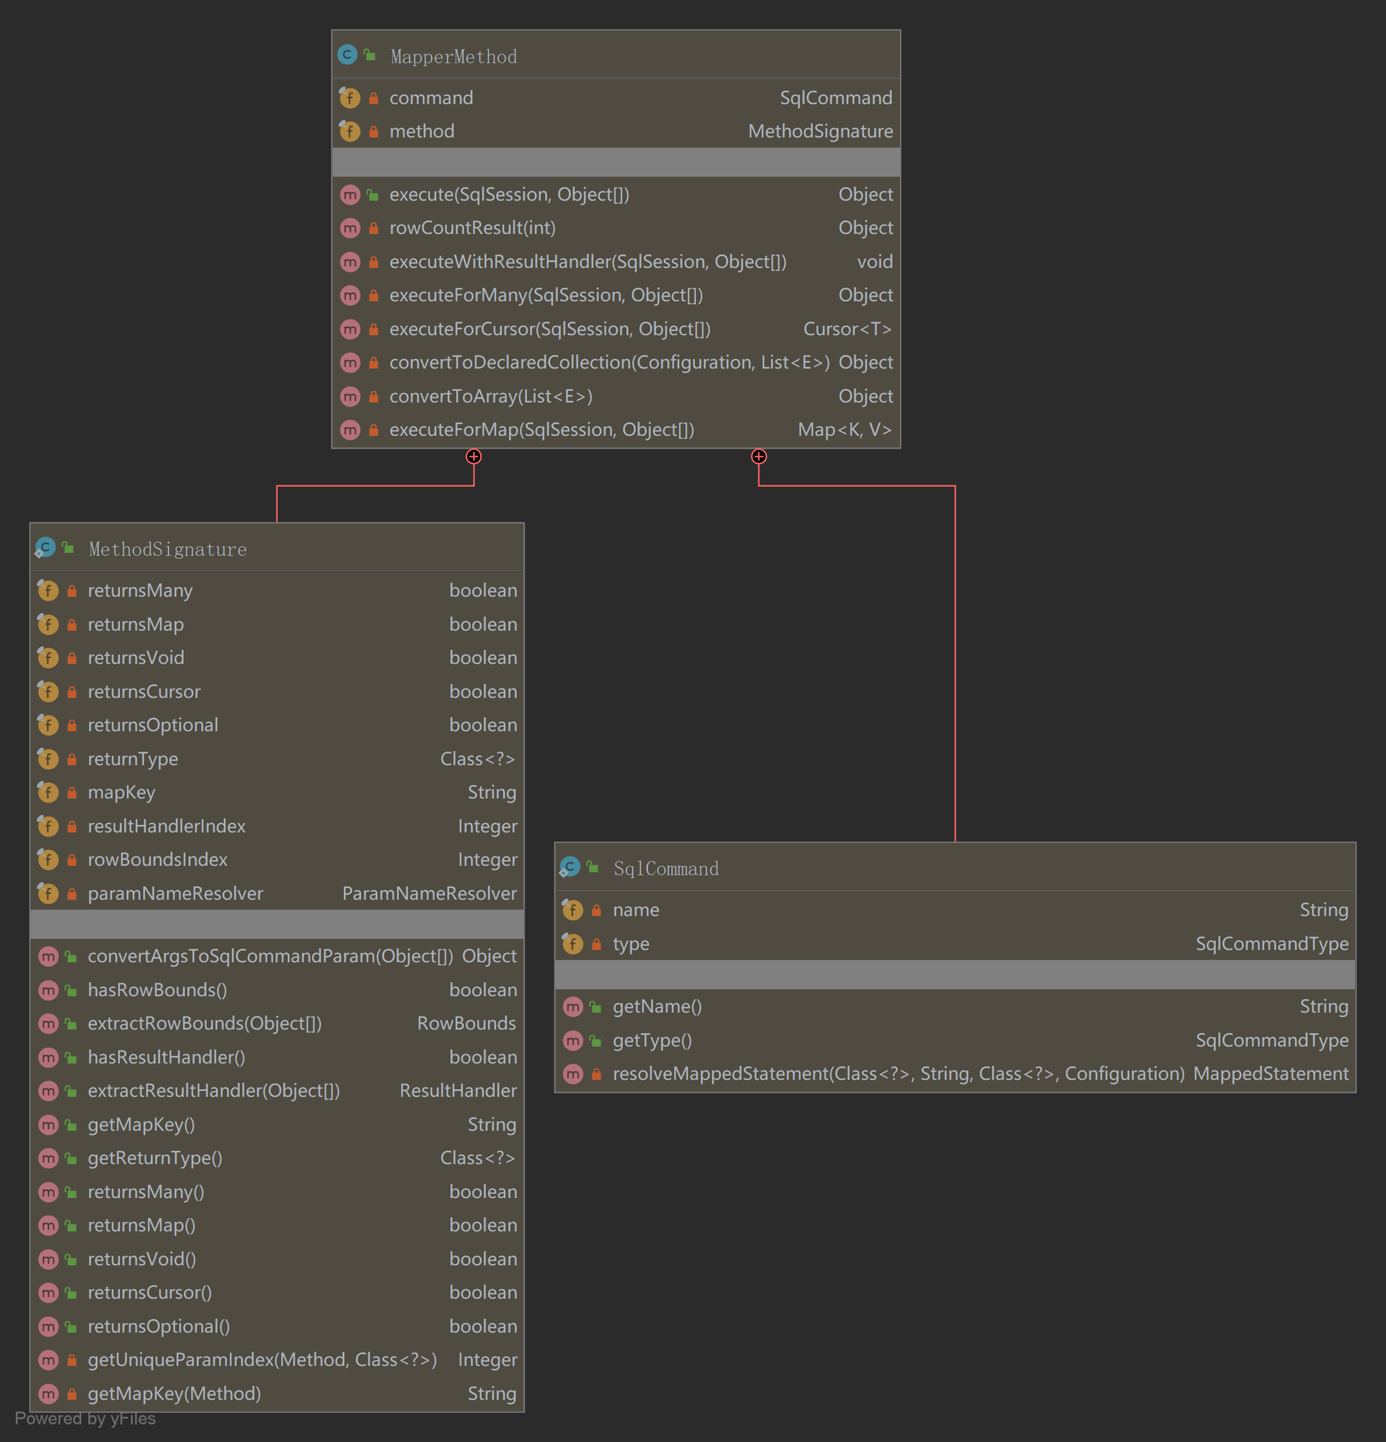
Task: Click the method icon beside execute(SqlSession, Object[])
Action: [350, 195]
